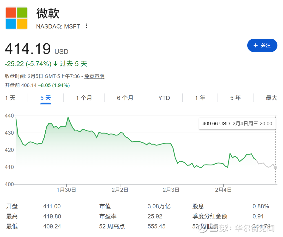Open the 免责声明 disclaimer link

[x=94, y=76]
